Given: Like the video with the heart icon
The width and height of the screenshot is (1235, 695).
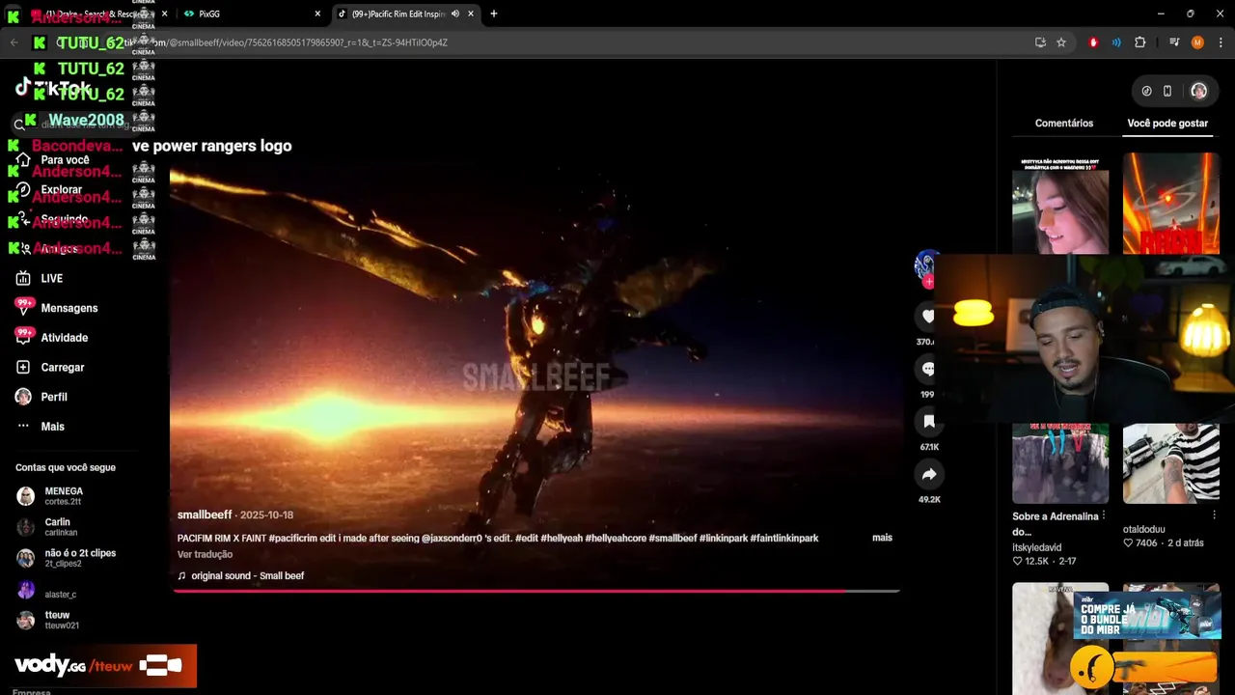Looking at the screenshot, I should (x=928, y=316).
